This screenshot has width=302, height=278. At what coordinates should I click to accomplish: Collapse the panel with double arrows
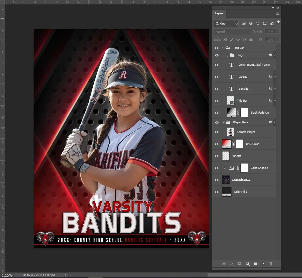273,8
